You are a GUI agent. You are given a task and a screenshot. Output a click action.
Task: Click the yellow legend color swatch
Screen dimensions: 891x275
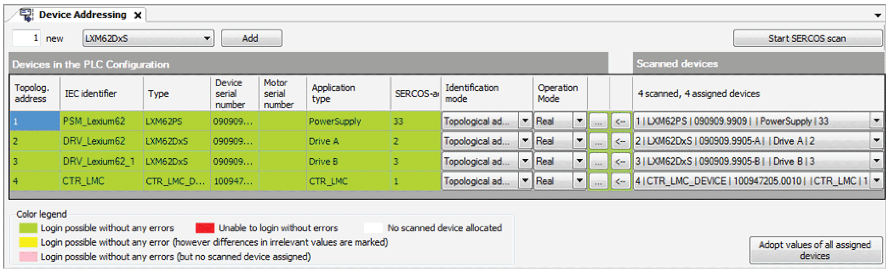tap(28, 242)
